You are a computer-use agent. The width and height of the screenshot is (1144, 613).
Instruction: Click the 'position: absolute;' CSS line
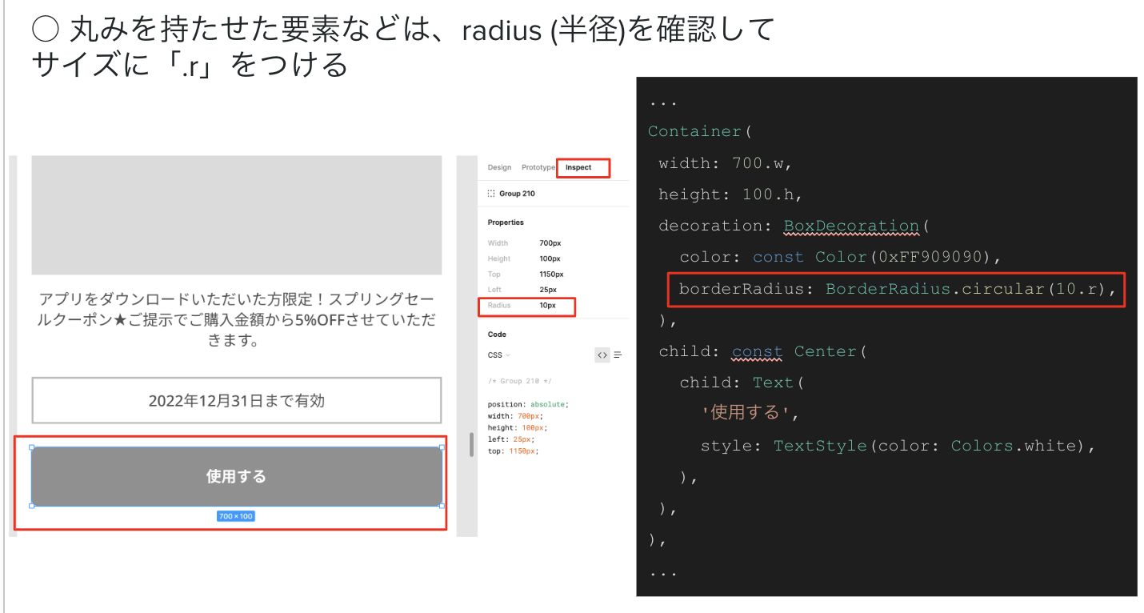[x=528, y=405]
